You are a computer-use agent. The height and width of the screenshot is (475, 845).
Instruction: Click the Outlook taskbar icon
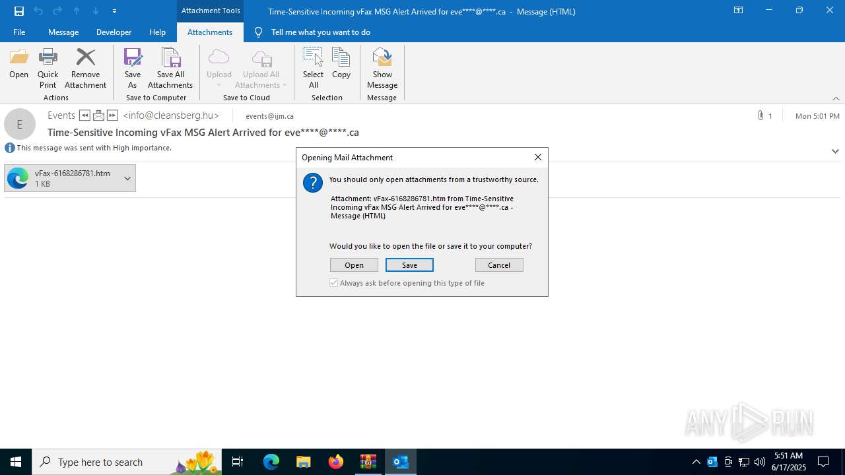coord(401,462)
